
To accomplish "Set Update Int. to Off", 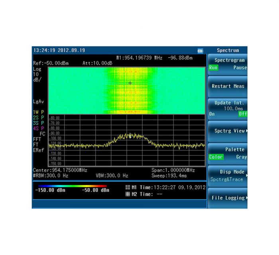I will 242,114.
